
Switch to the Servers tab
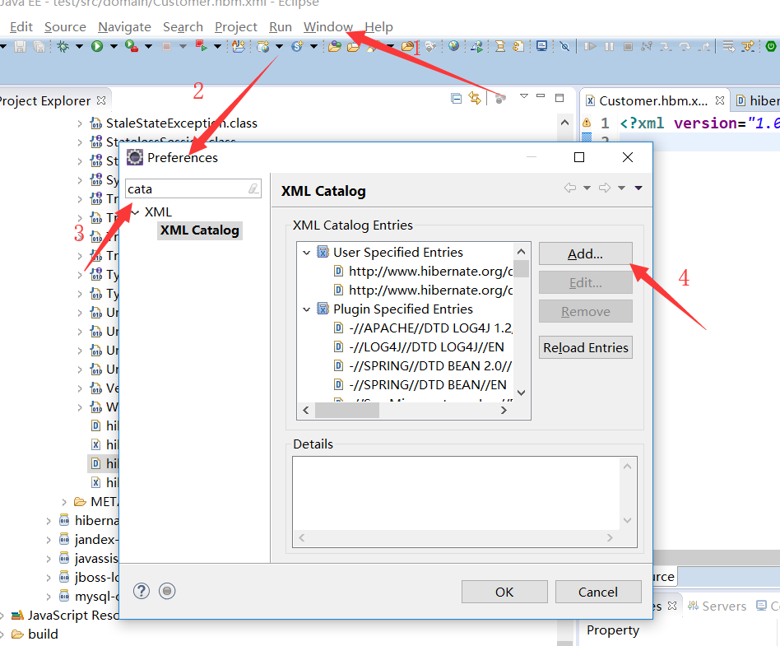pos(717,606)
